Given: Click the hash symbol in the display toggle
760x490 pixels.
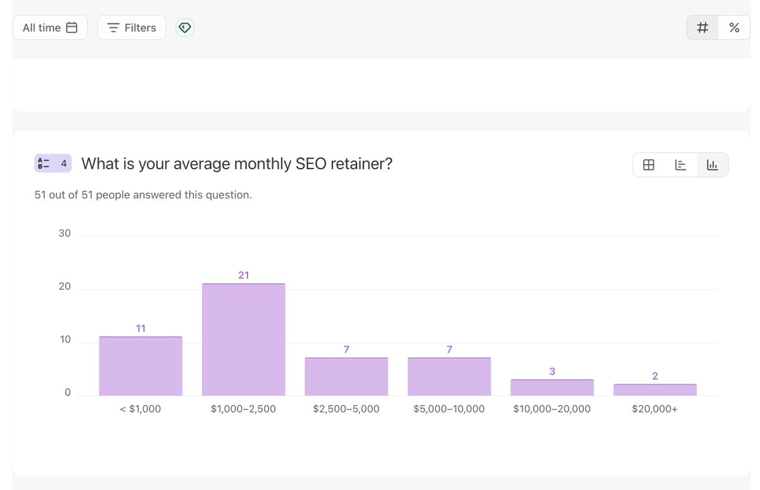Looking at the screenshot, I should 702,27.
